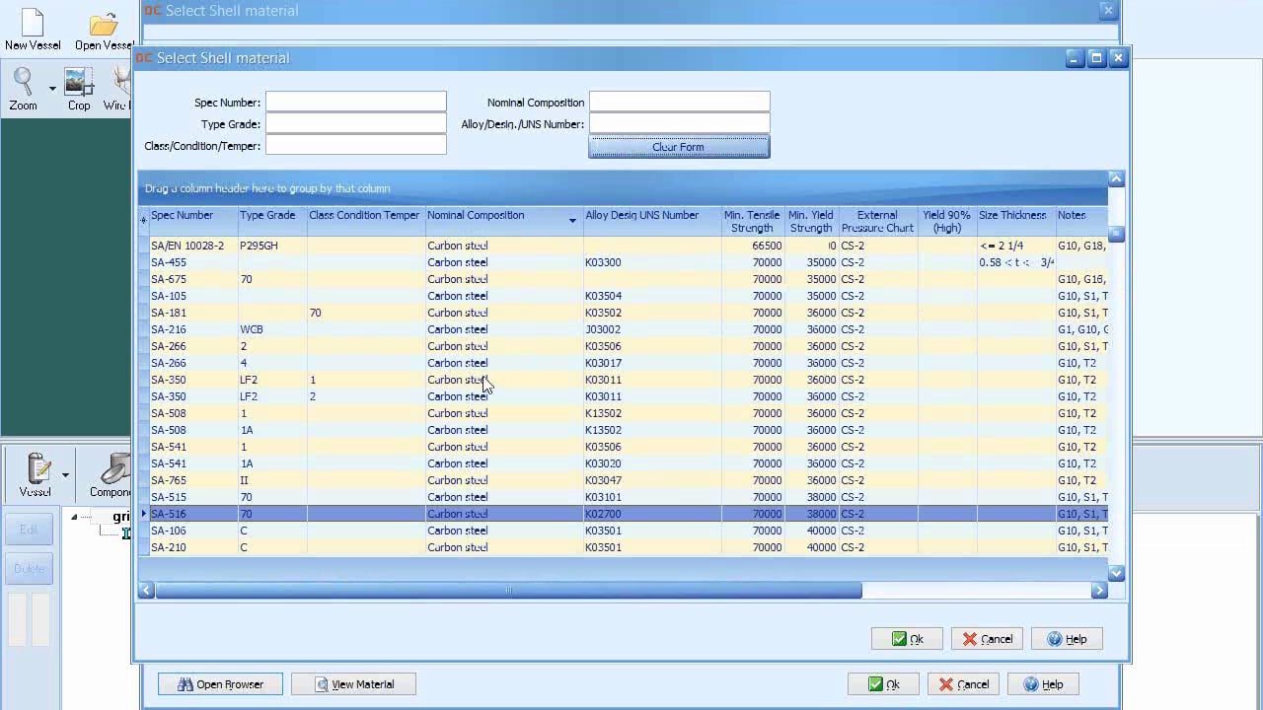This screenshot has height=710, width=1263.
Task: Focus the Alloy/Desig./UNS Number field
Action: click(679, 124)
